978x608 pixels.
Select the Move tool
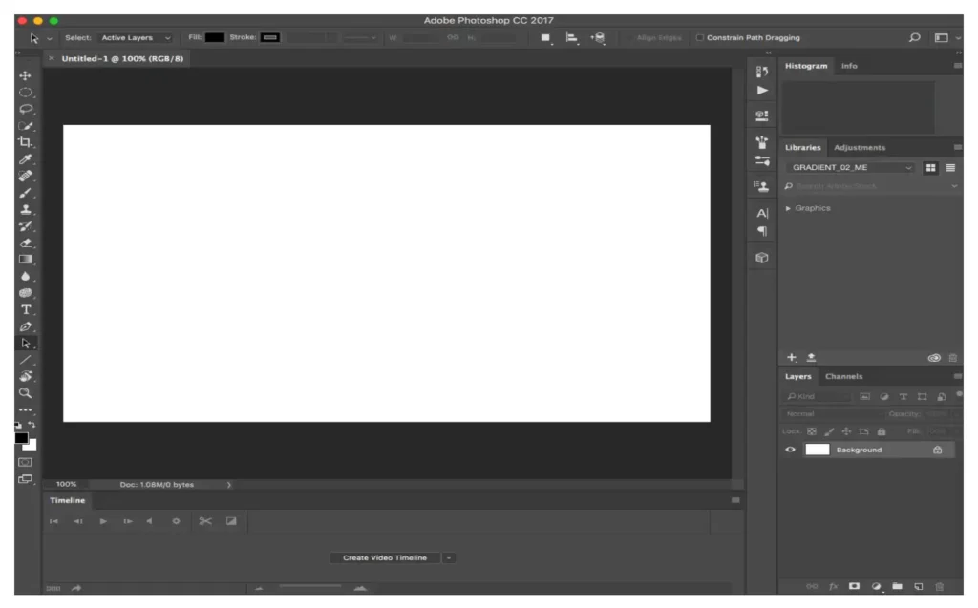[x=25, y=75]
